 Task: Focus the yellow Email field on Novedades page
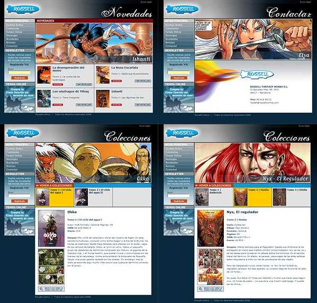[19, 72]
